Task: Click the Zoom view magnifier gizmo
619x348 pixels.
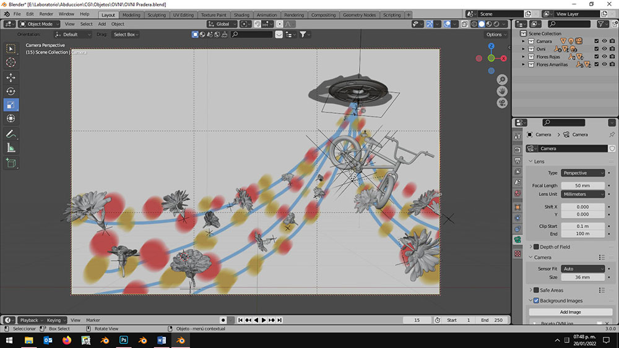Action: coord(502,80)
